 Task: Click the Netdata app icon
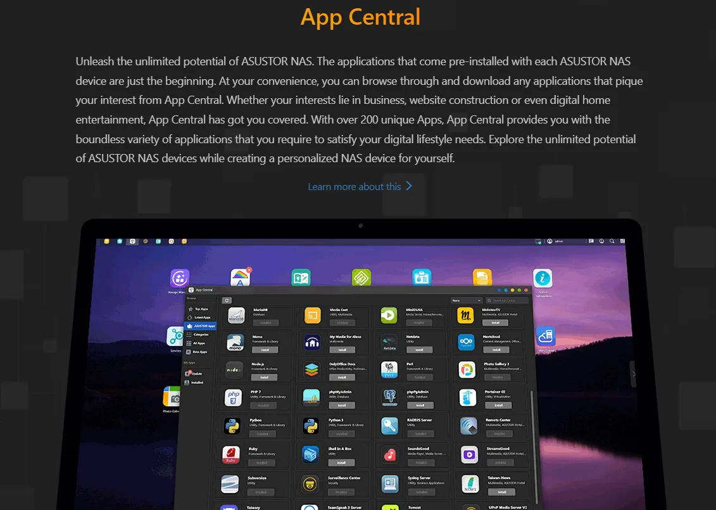coord(389,342)
